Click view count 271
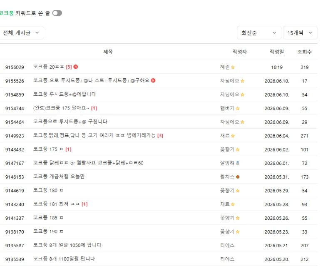 click(x=305, y=136)
